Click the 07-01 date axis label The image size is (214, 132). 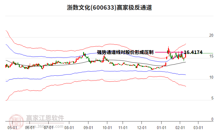pos(48,128)
